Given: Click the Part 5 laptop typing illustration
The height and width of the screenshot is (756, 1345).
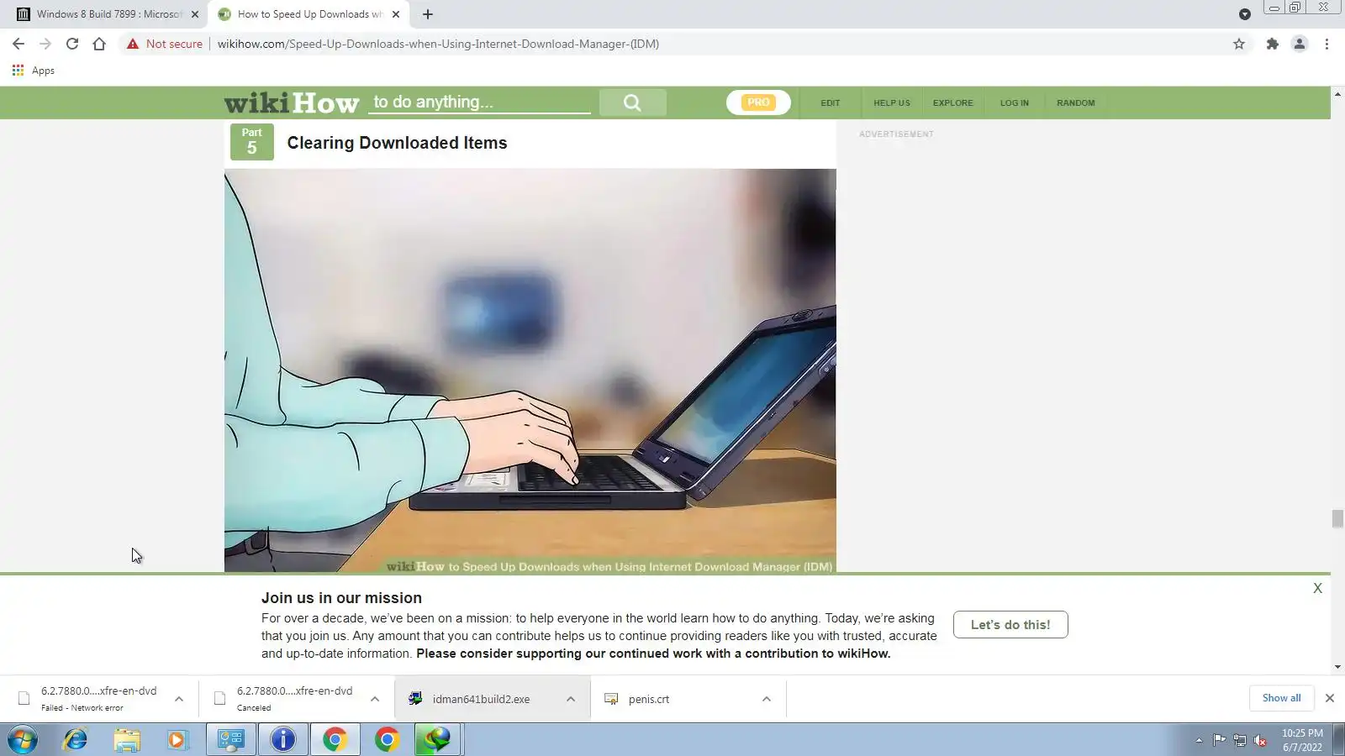Looking at the screenshot, I should pos(530,371).
